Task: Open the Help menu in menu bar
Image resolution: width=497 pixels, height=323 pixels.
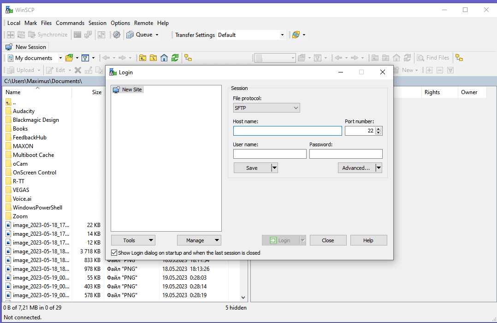Action: tap(163, 23)
